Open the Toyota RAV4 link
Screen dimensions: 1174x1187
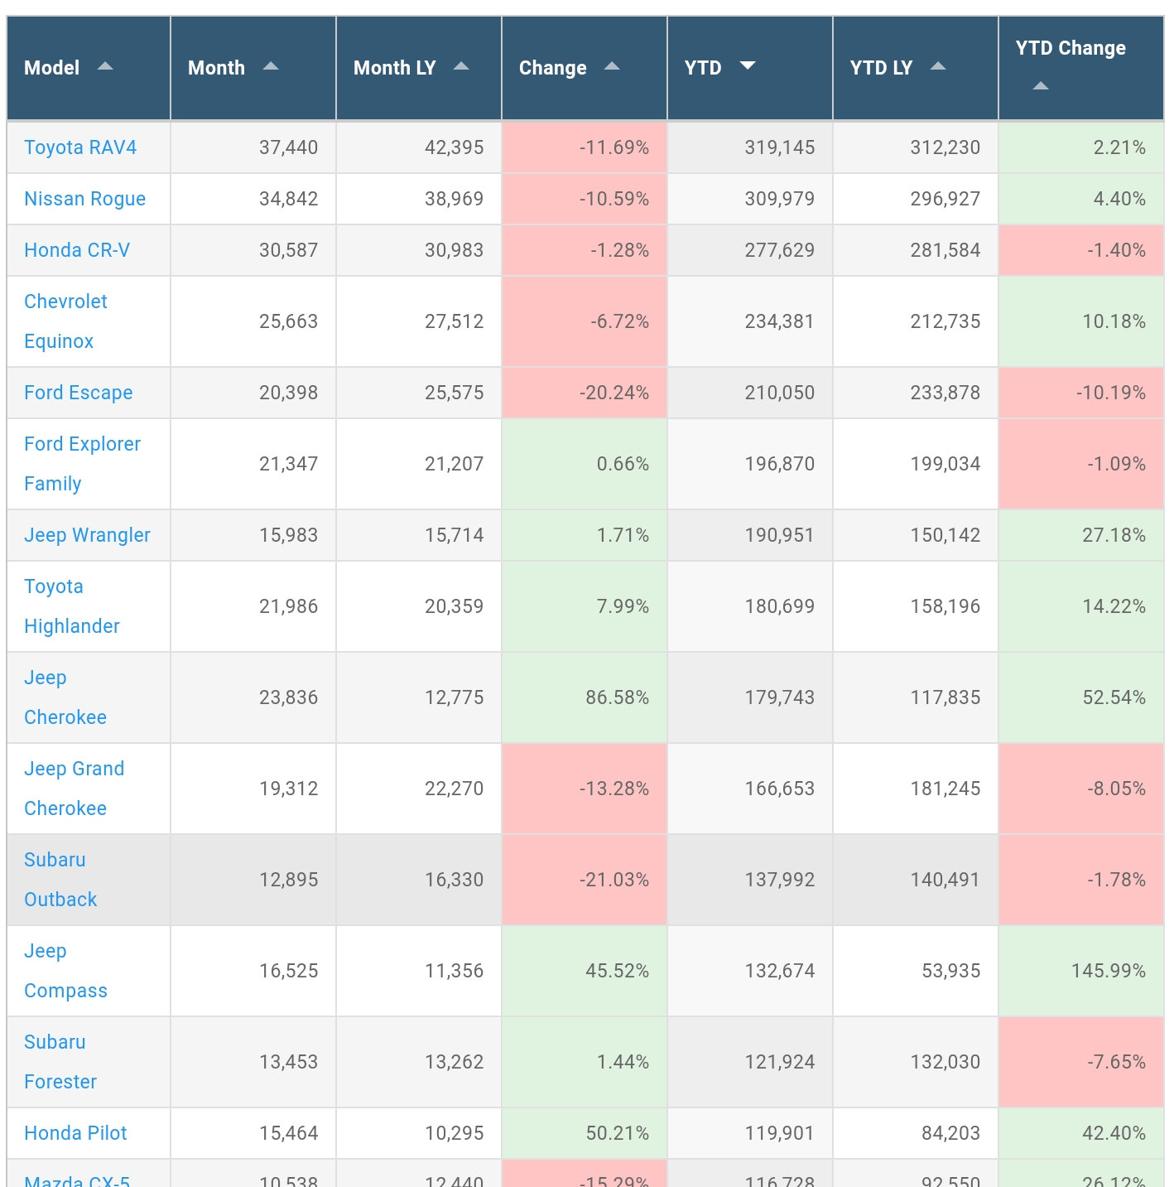click(80, 147)
